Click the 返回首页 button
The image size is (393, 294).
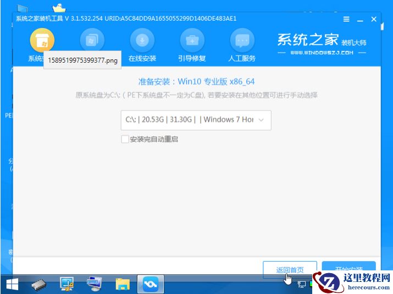(x=290, y=270)
